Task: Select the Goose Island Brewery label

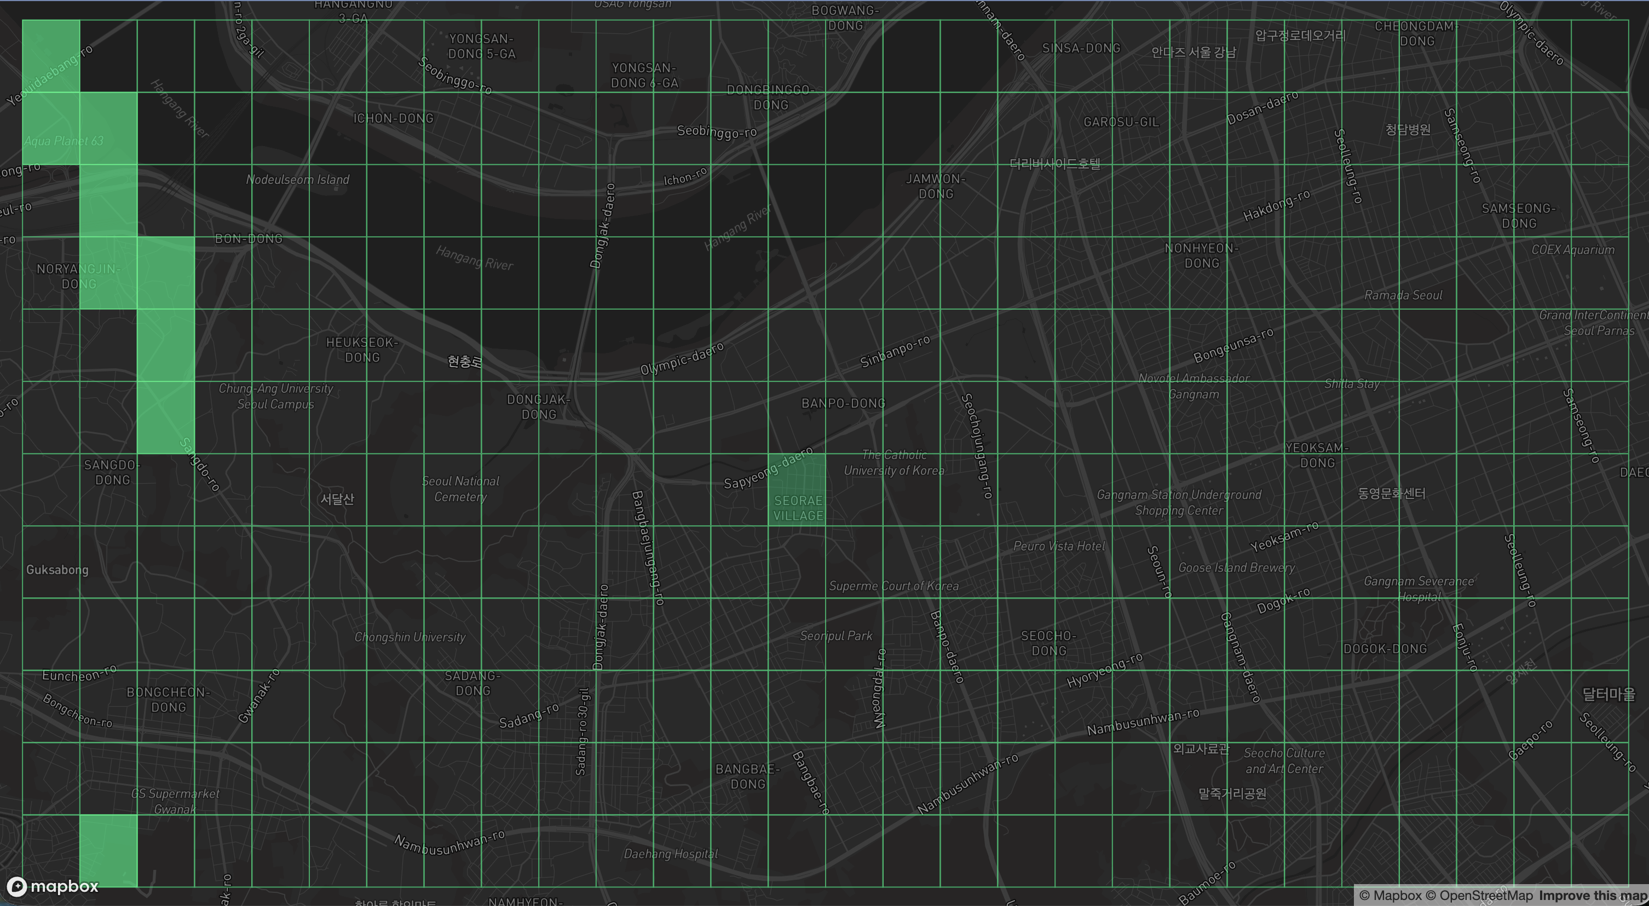Action: (x=1236, y=568)
